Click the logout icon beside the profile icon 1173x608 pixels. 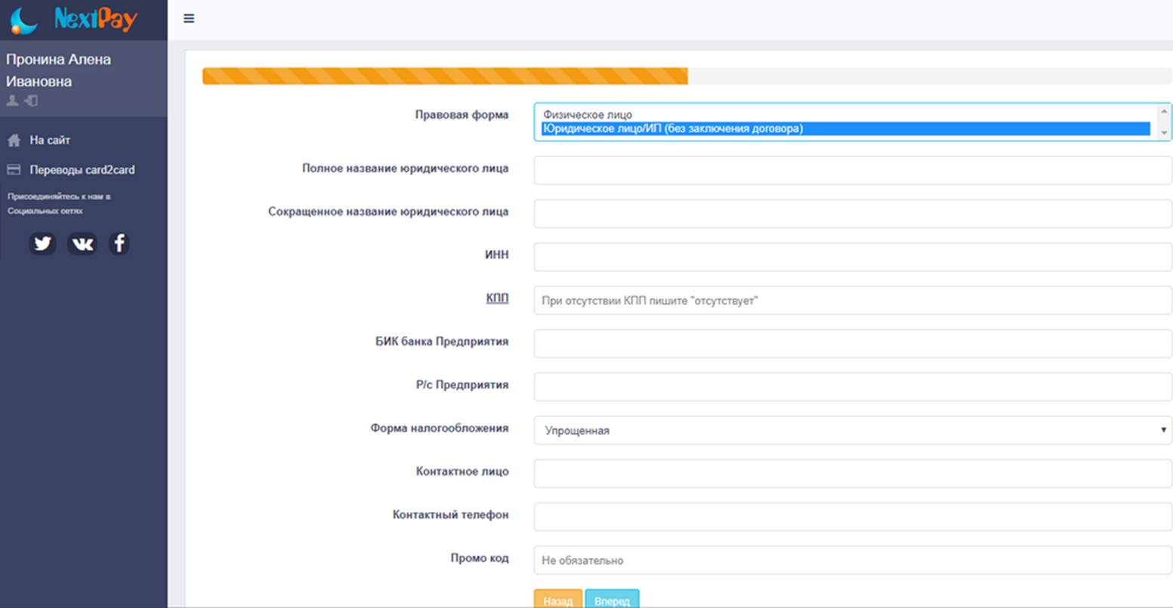[31, 100]
